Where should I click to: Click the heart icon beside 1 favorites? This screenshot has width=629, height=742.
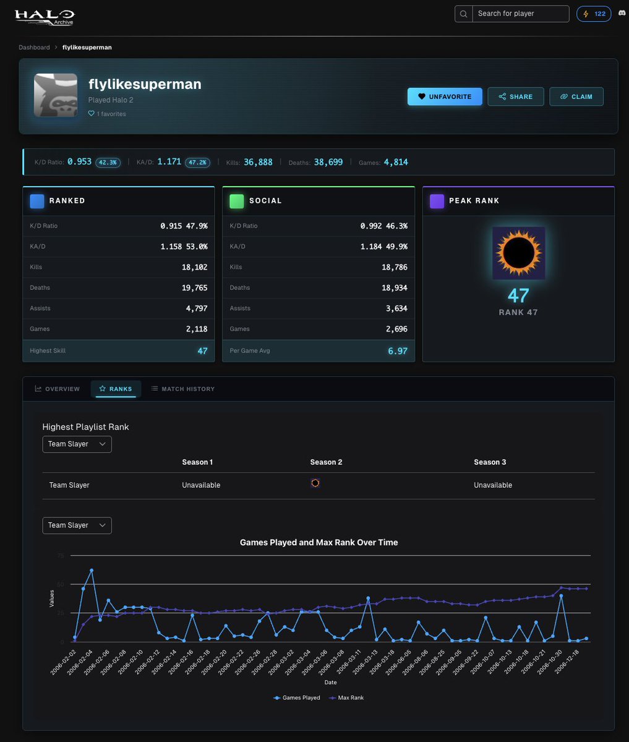tap(92, 114)
